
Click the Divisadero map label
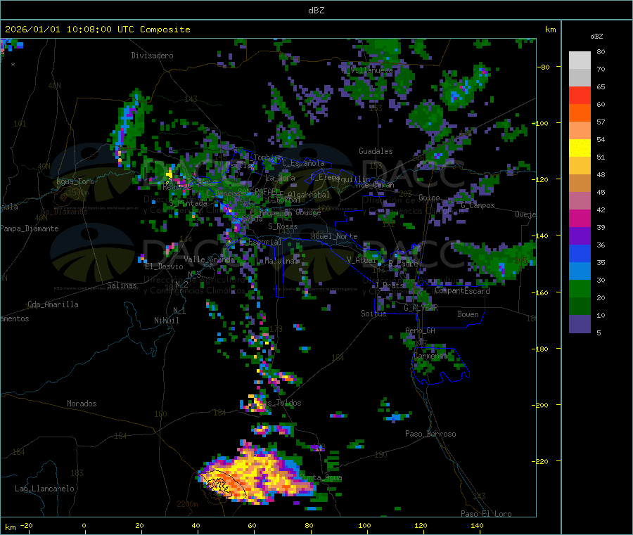pos(152,56)
